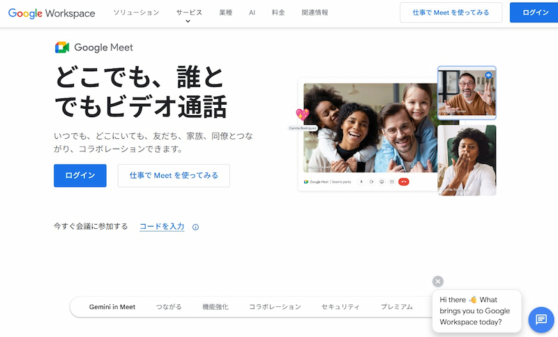The width and height of the screenshot is (558, 337).
Task: Click the present screen icon in illustration
Action: pos(392,182)
